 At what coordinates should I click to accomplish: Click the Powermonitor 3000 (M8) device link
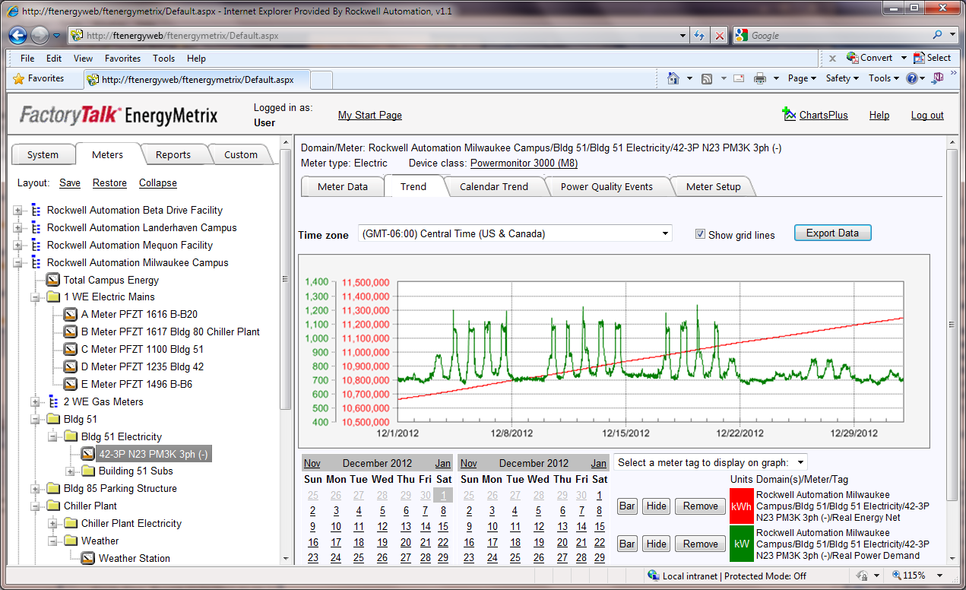[522, 163]
